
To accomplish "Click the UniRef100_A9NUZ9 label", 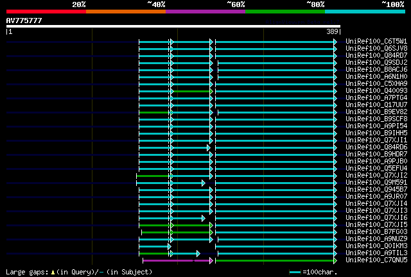I will pos(376,239).
